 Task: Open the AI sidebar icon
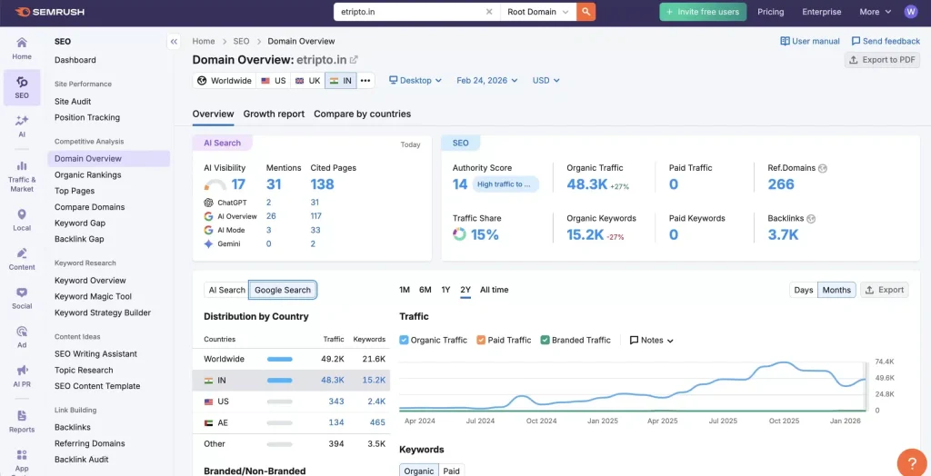point(22,126)
